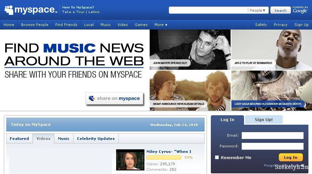Open the People search type dropdown
The height and width of the screenshot is (174, 312).
coord(258,10)
